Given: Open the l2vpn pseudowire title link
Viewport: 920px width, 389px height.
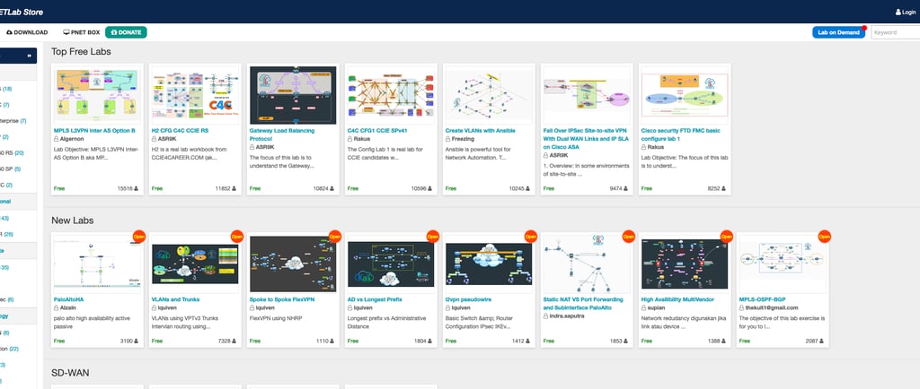Looking at the screenshot, I should (x=469, y=299).
